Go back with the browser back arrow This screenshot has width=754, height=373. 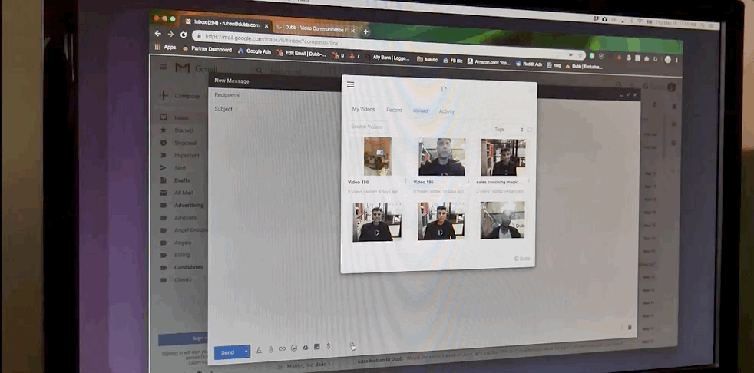pyautogui.click(x=157, y=34)
